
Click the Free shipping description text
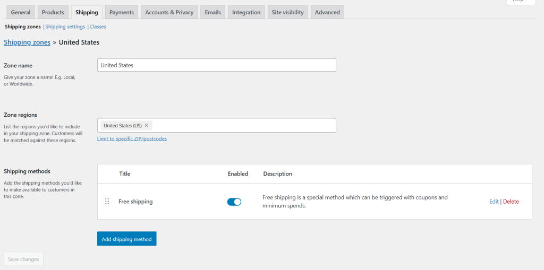click(355, 202)
